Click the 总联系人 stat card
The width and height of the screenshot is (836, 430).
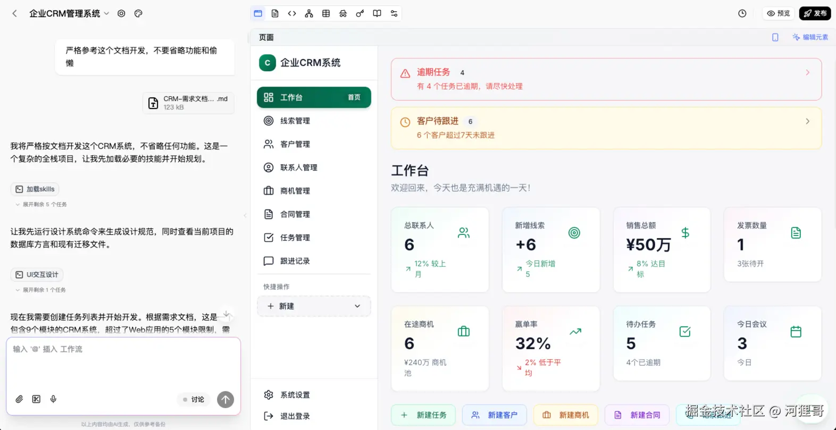coord(440,250)
